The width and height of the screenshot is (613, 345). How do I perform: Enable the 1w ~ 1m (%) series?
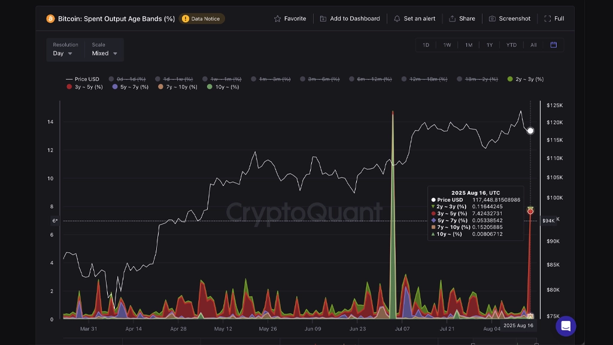click(x=221, y=79)
